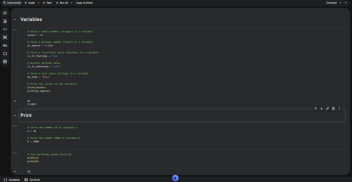Open the Run all options dropdown arrow
Viewport: 352px width, 182px height.
(71, 3)
